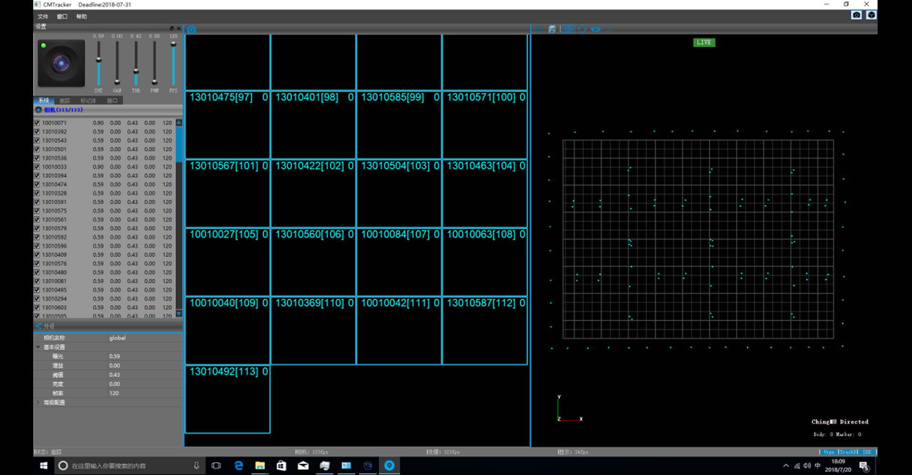Image resolution: width=912 pixels, height=475 pixels.
Task: Click the 外设 peripherals section header
Action: tap(49, 326)
